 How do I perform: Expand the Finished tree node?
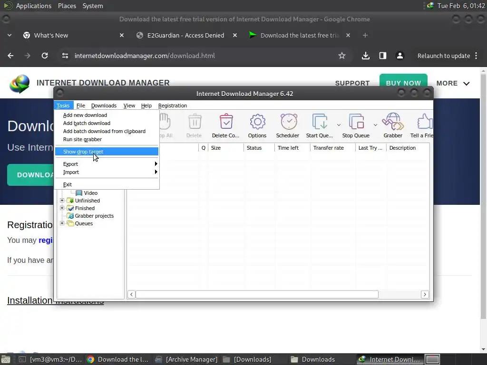(x=62, y=208)
